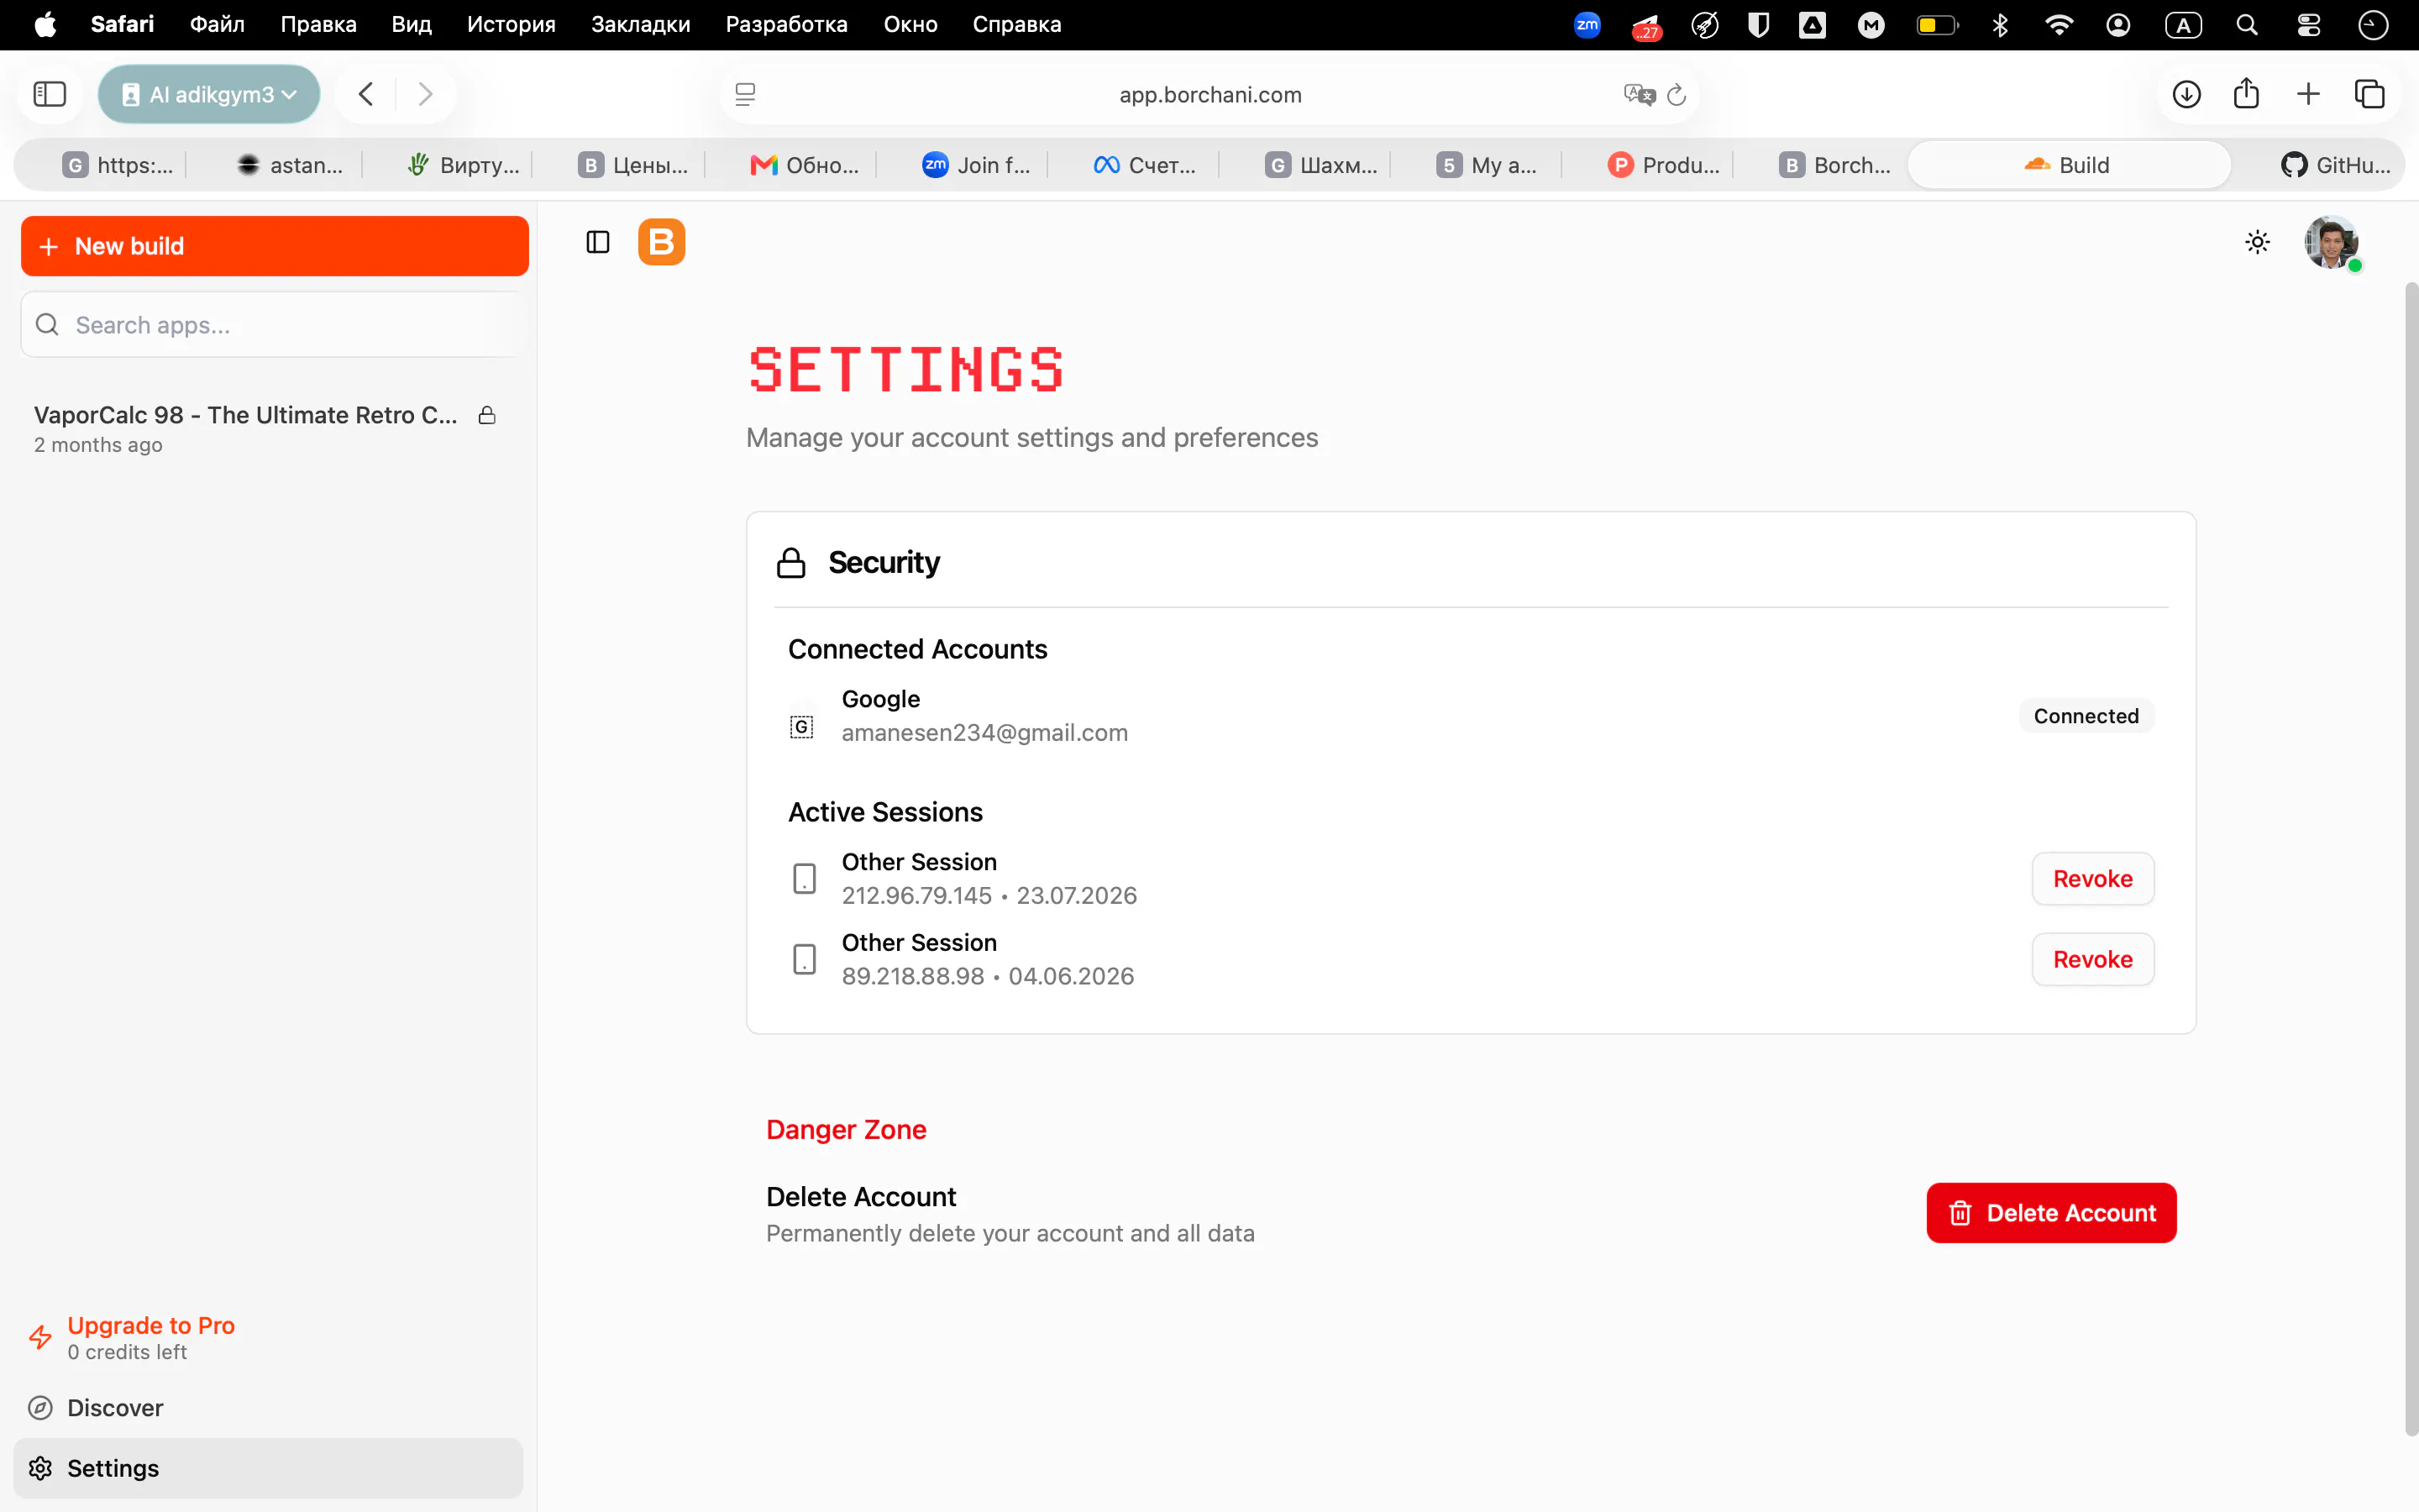The height and width of the screenshot is (1512, 2419).
Task: Open the AI adikgym3 profile dropdown
Action: (209, 95)
